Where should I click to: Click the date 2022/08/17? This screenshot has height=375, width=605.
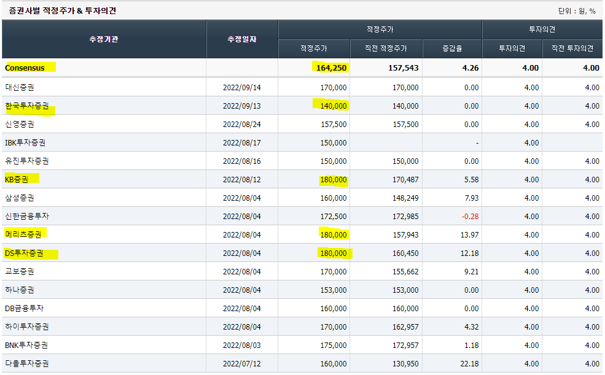242,143
